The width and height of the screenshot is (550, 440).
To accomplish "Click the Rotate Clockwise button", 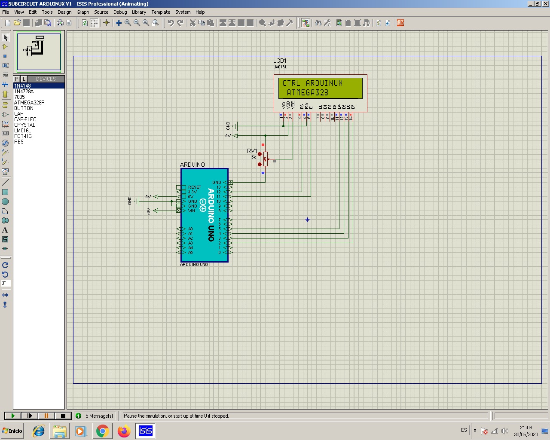I will click(5, 265).
